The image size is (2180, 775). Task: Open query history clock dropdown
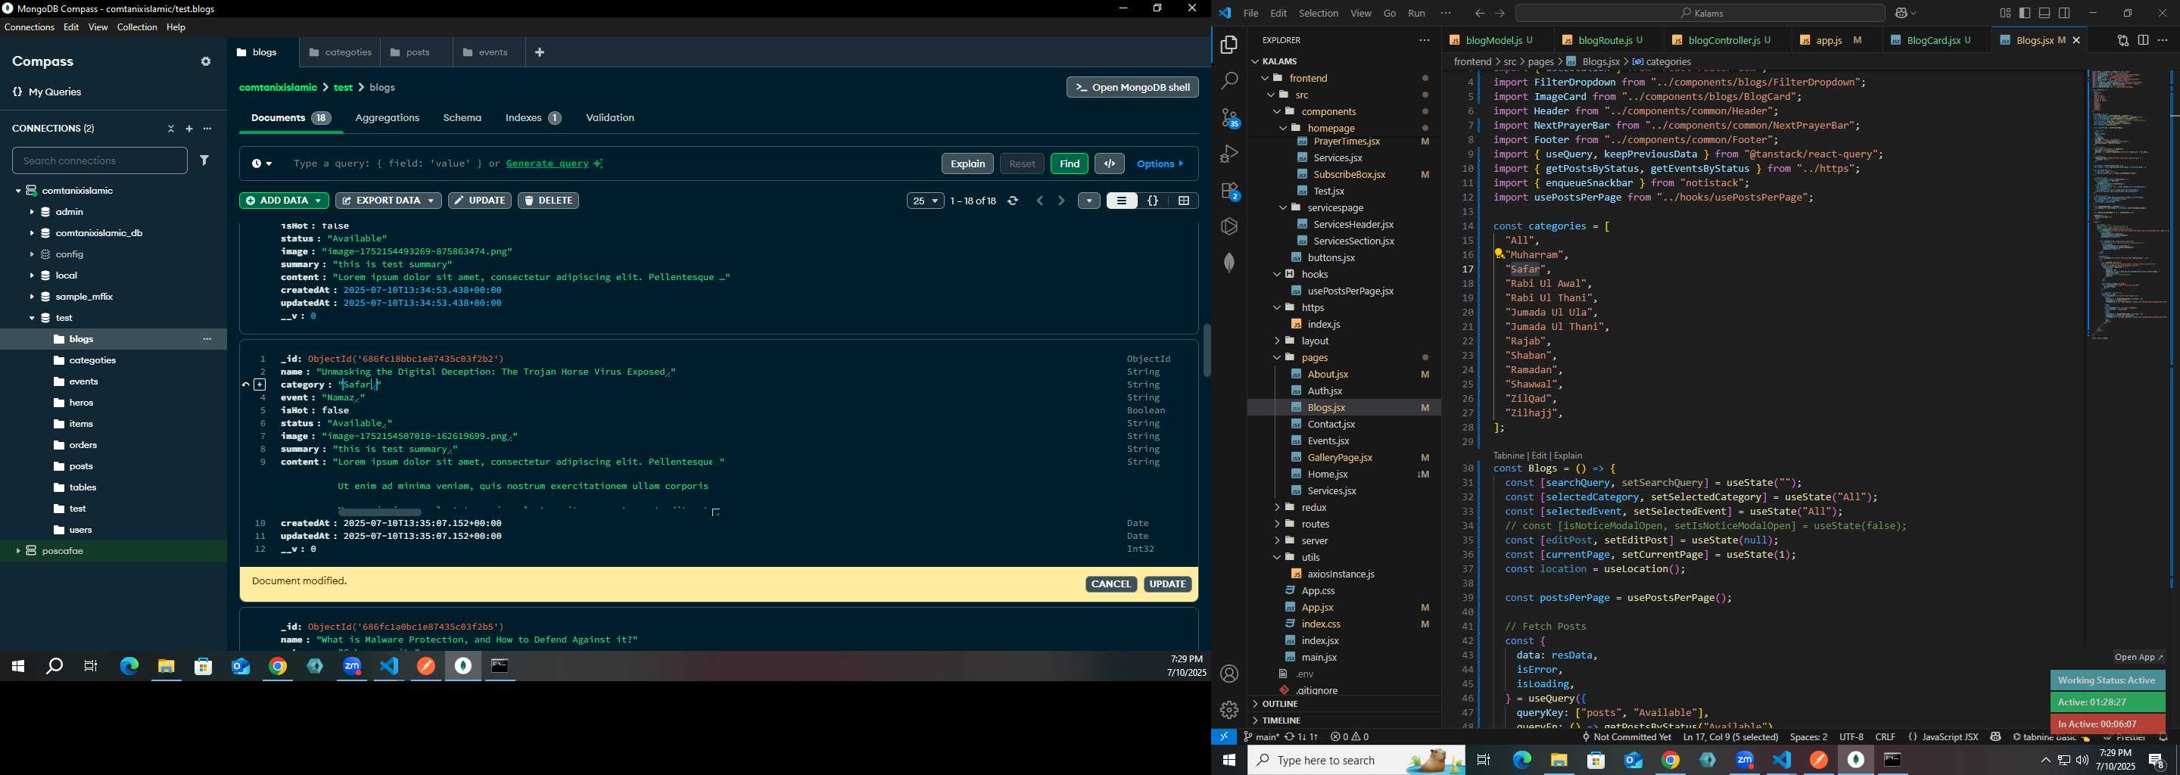click(x=261, y=164)
